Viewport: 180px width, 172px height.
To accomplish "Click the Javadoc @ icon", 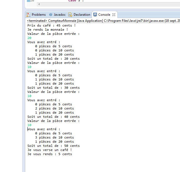I will [x=51, y=15].
